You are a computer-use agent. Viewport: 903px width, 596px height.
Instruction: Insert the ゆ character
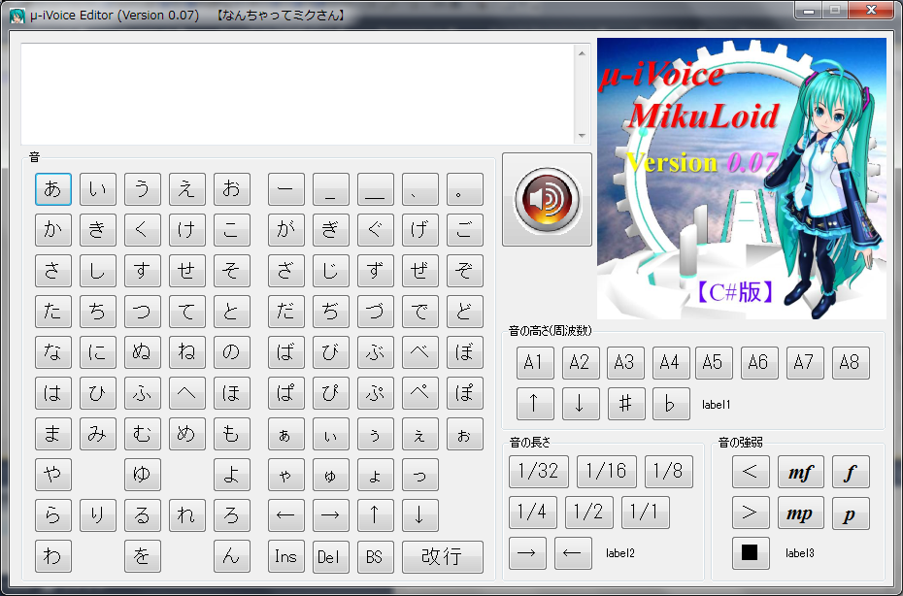click(142, 474)
